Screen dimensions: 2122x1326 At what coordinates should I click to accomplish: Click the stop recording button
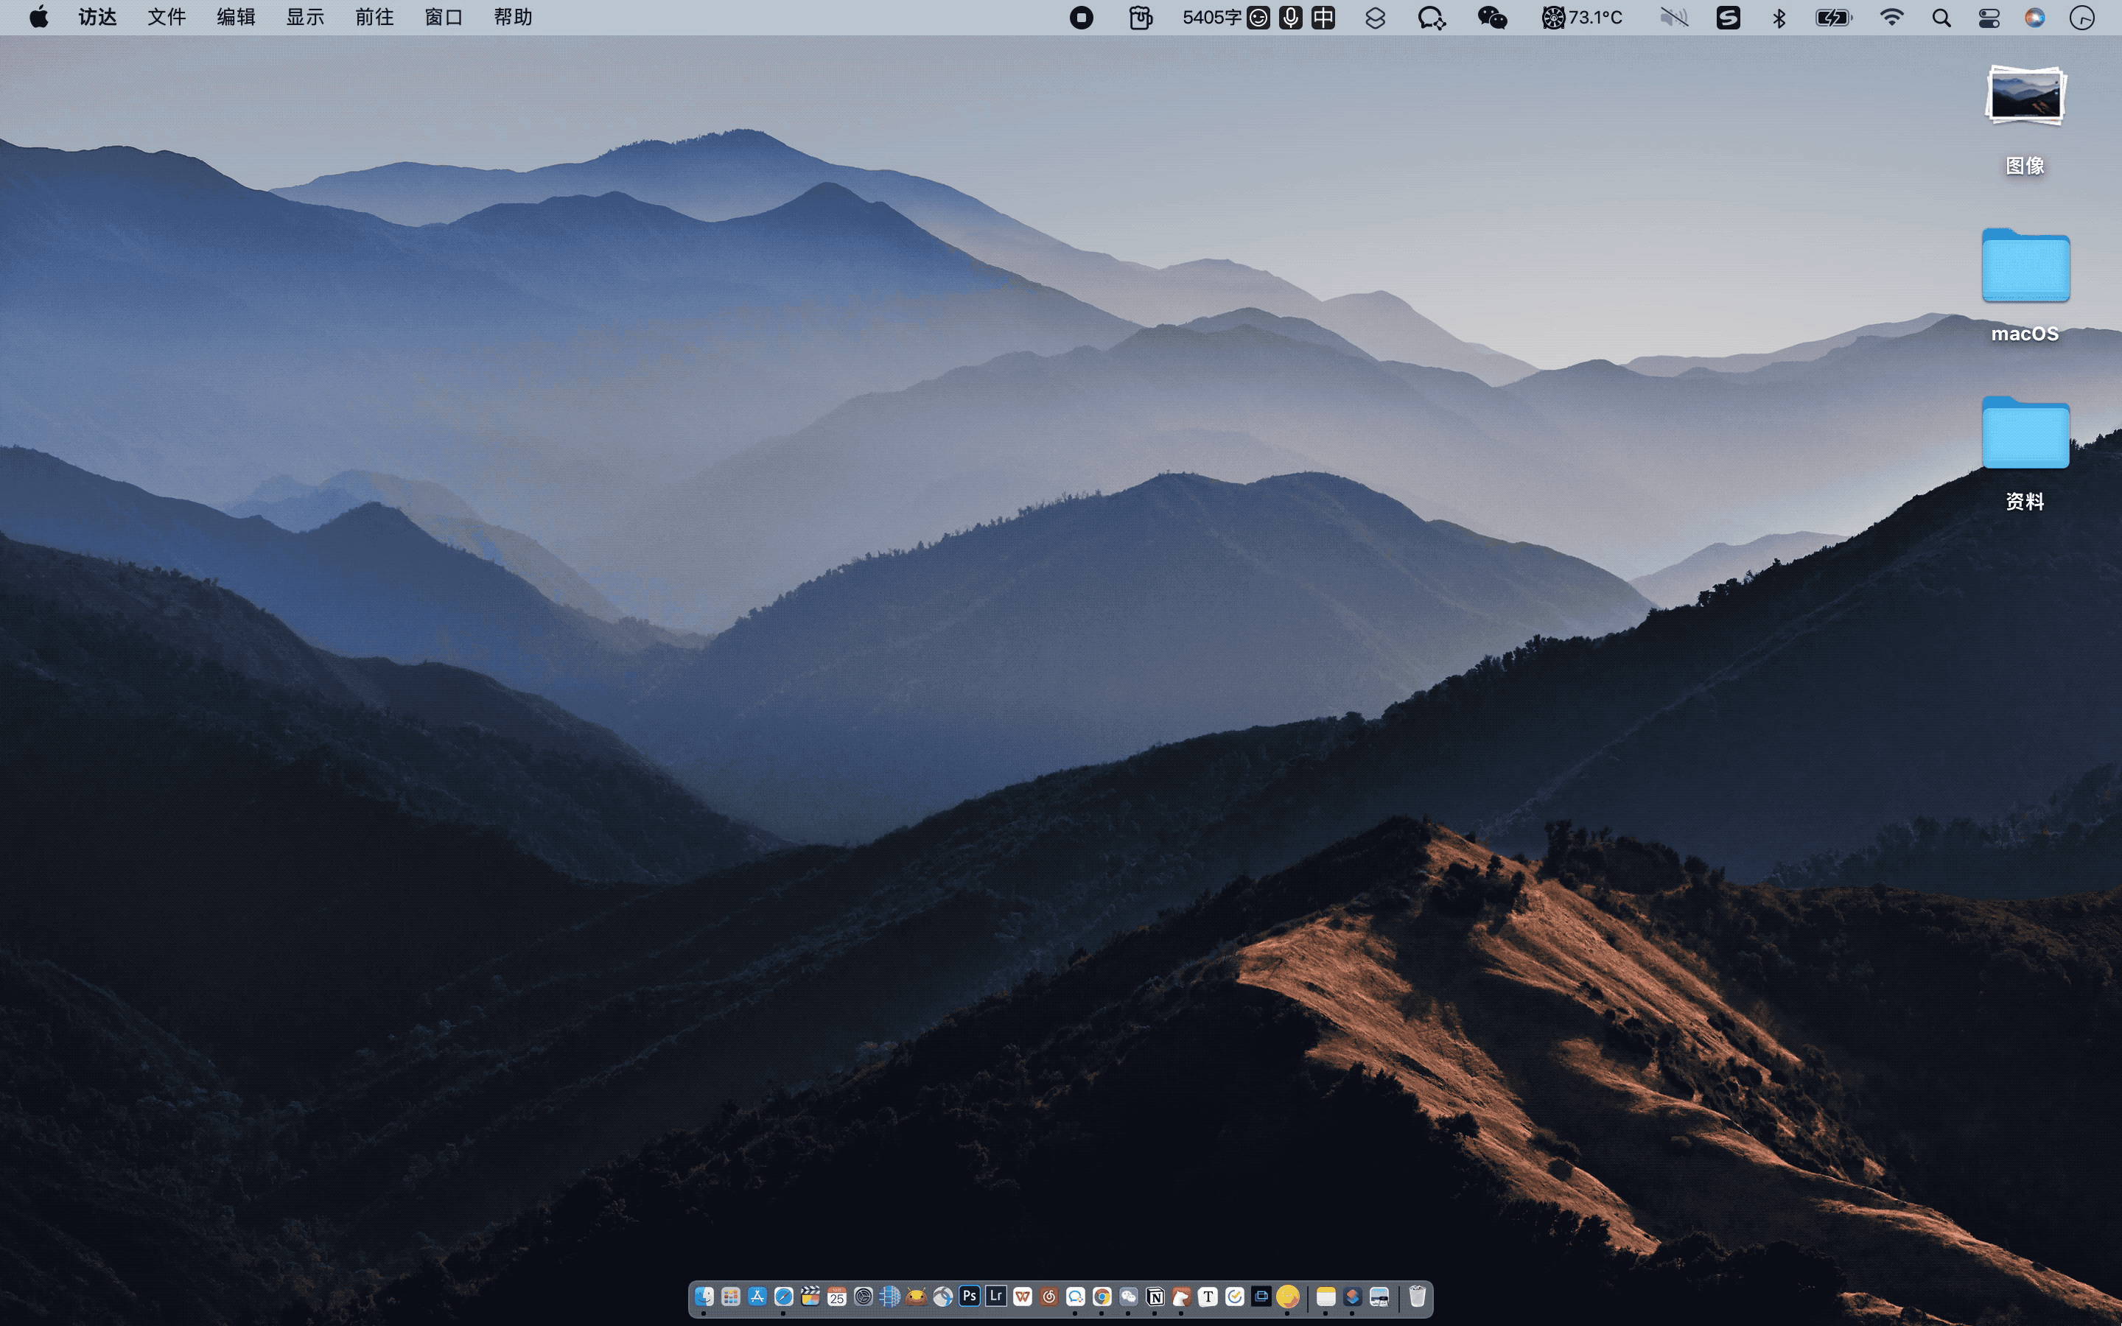pyautogui.click(x=1081, y=18)
